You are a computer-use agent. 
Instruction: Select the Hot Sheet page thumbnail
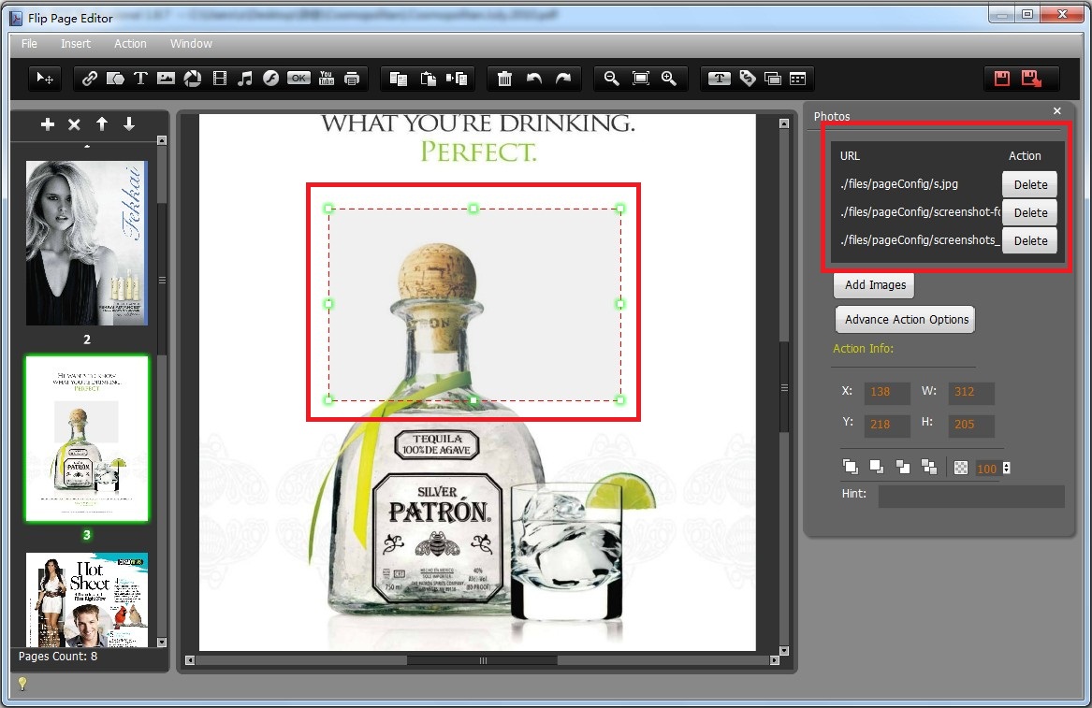(x=87, y=600)
